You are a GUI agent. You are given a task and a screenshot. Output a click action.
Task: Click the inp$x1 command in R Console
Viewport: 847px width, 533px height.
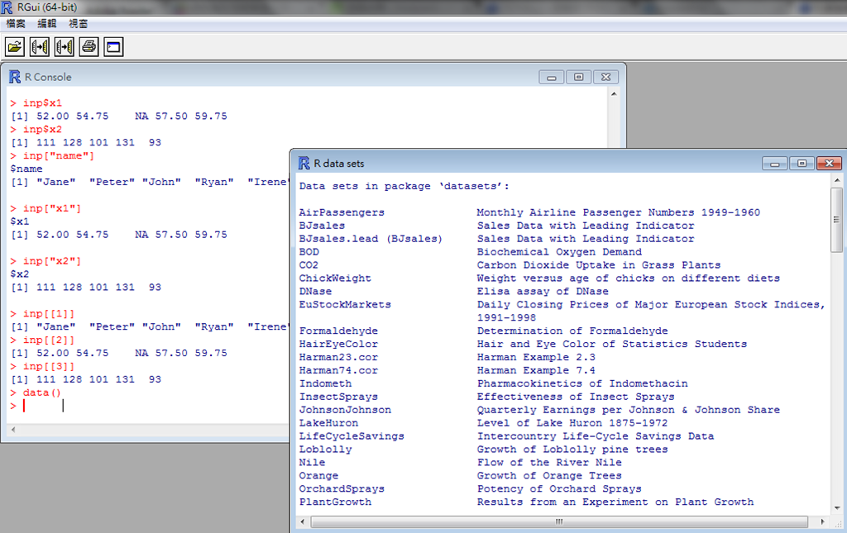coord(43,103)
